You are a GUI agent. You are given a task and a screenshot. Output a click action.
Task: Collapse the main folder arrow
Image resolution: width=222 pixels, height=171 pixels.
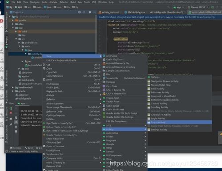(x=19, y=46)
